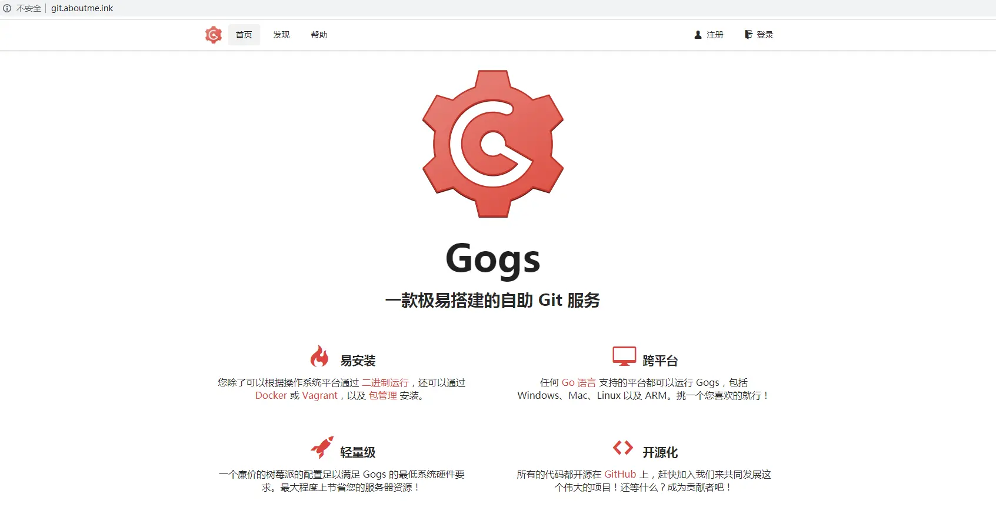Open the 二进制运行 link
The height and width of the screenshot is (527, 996).
click(x=385, y=383)
